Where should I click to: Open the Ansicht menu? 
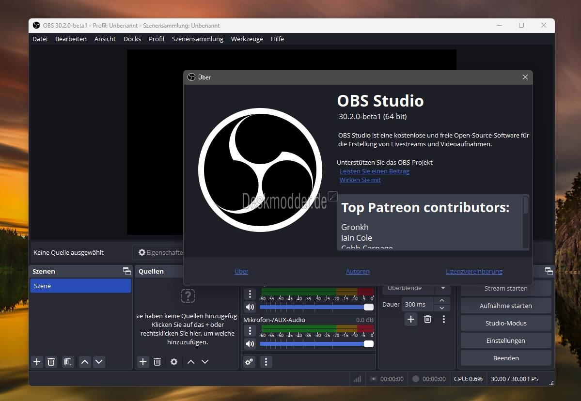coord(105,39)
